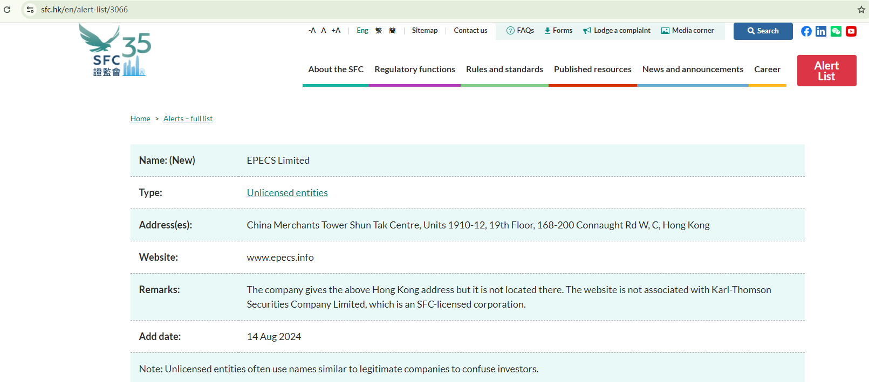Viewport: 869px width, 382px height.
Task: Expand the About the SFC menu
Action: click(x=336, y=70)
